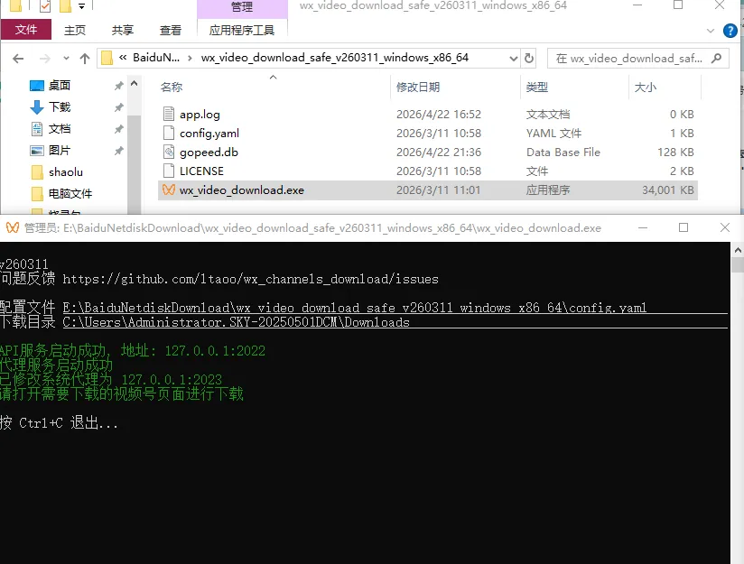The height and width of the screenshot is (564, 744).
Task: Open 图片 in quick access
Action: (x=60, y=151)
